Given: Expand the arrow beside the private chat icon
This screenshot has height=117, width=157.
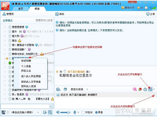Looking at the screenshot, I should click(x=154, y=89).
